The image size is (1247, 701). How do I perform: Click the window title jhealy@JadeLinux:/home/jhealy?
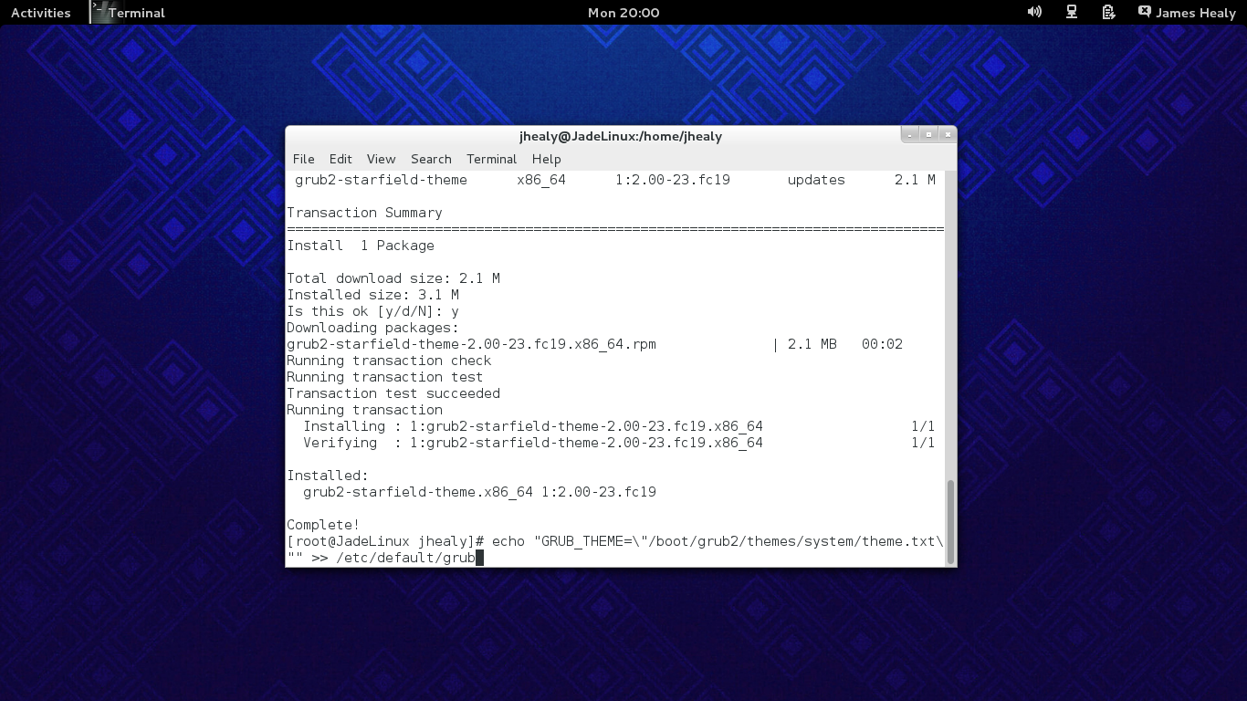pos(621,136)
